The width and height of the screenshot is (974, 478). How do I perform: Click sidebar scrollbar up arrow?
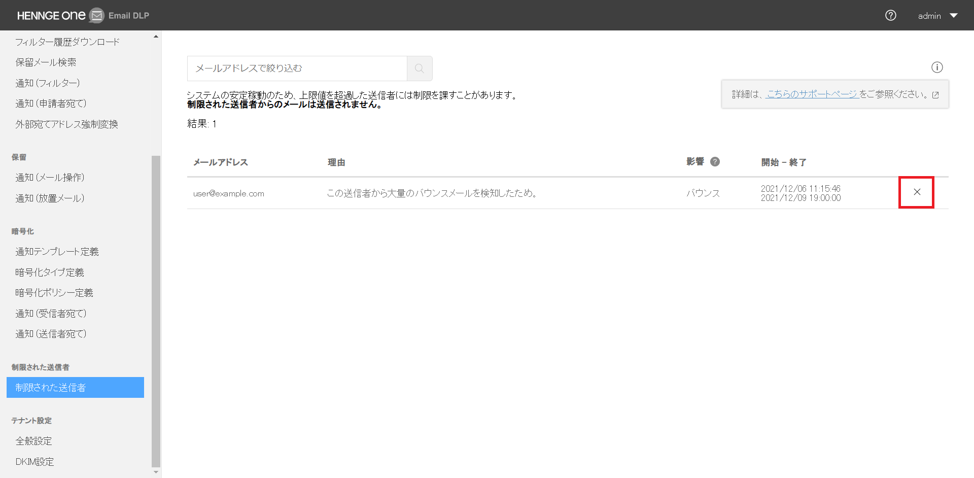point(156,37)
